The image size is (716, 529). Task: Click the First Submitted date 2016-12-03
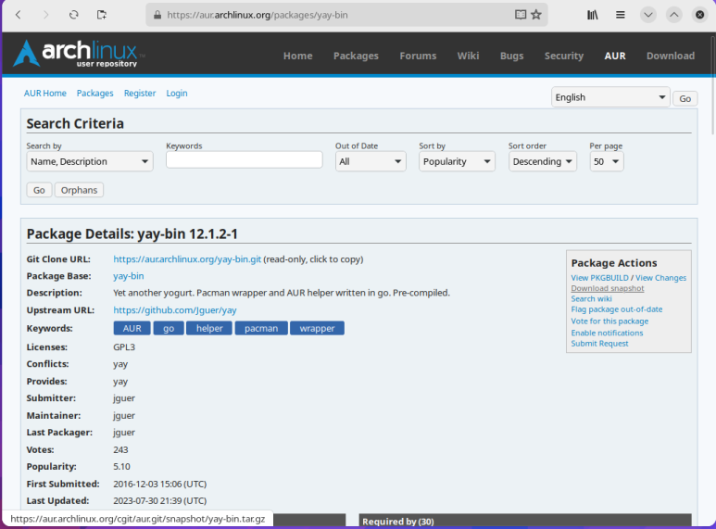[x=160, y=485]
